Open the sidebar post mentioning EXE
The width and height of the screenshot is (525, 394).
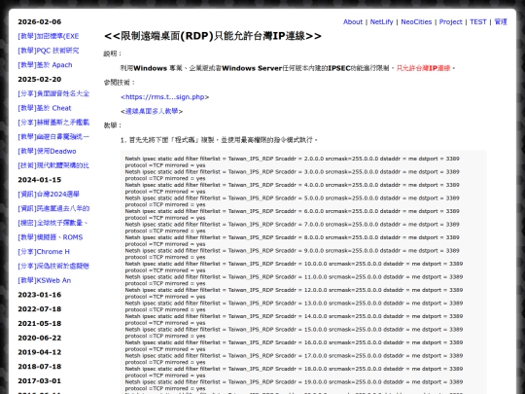click(49, 36)
